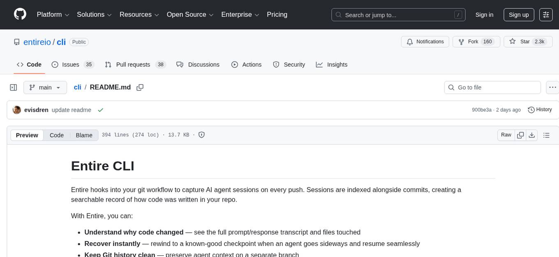Open the symbols outline panel
559x257 pixels.
(546, 135)
